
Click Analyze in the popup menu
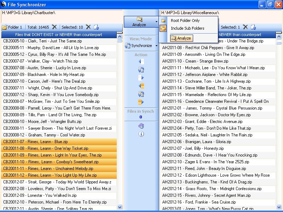point(181,38)
